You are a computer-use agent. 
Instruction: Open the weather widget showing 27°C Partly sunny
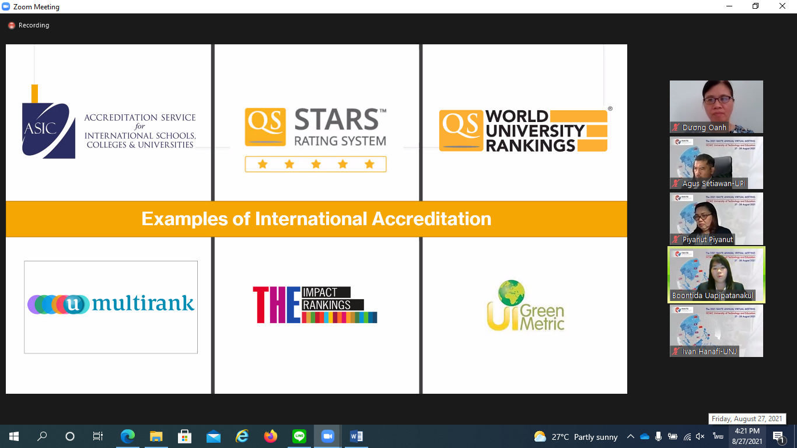[575, 437]
